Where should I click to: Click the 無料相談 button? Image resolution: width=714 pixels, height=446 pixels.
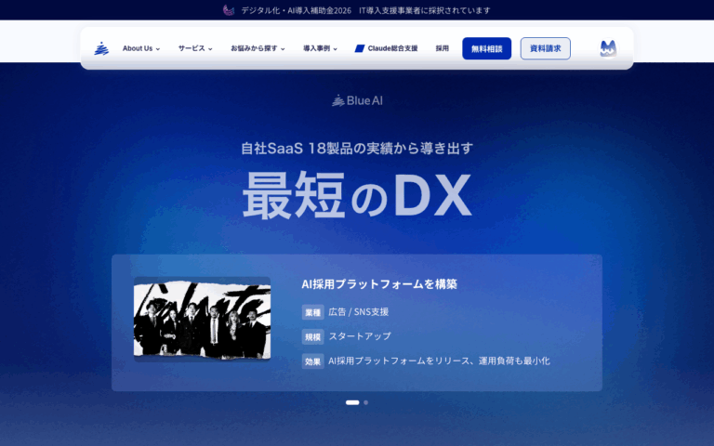click(x=487, y=48)
